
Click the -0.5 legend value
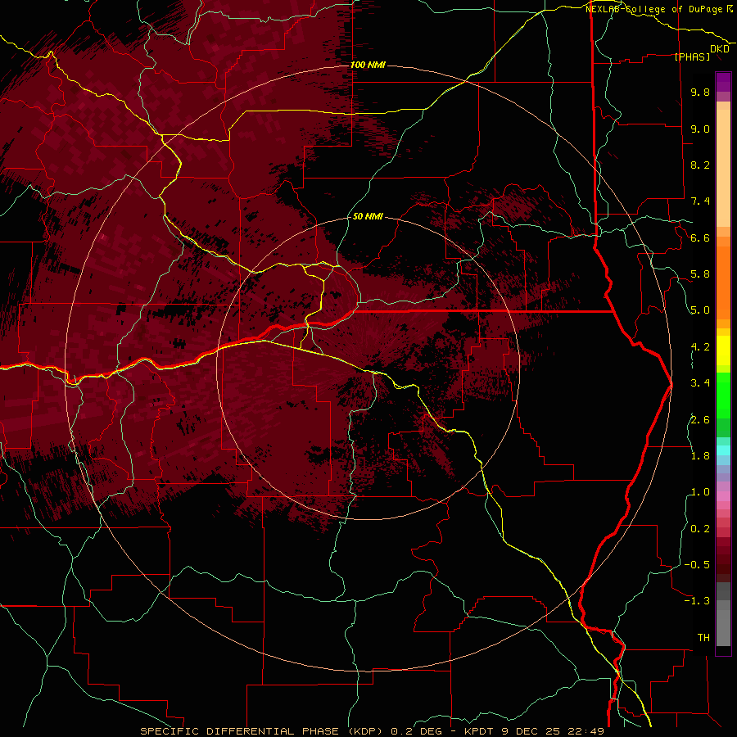pos(697,565)
